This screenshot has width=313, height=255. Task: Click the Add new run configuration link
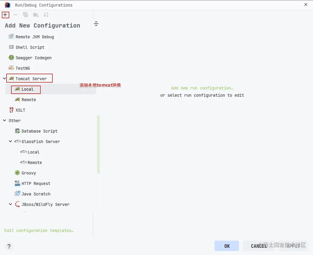point(202,88)
